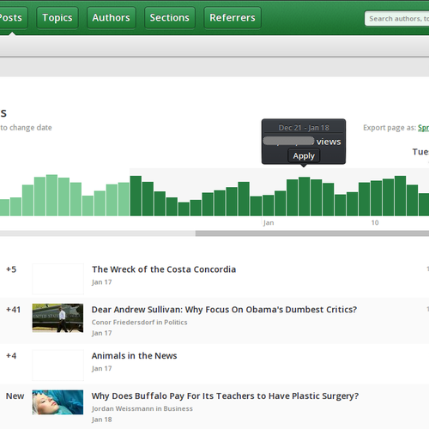Screen dimensions: 429x429
Task: Click the Dec 21 - Jan 18 date range
Action: click(x=304, y=128)
